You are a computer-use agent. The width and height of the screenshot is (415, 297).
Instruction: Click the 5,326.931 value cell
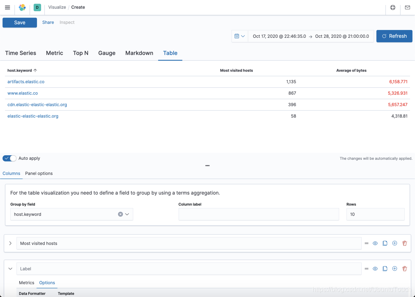(397, 93)
